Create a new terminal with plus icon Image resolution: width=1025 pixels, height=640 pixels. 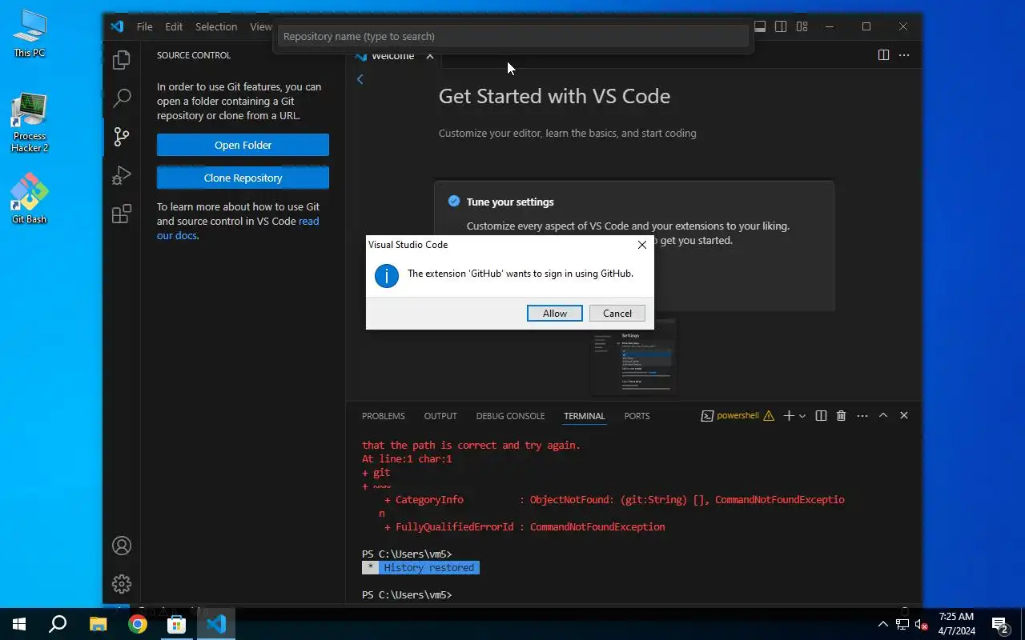point(789,416)
